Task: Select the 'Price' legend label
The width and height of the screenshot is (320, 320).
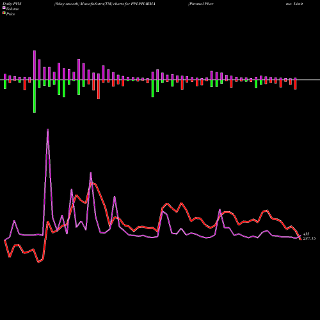Action: click(11, 14)
